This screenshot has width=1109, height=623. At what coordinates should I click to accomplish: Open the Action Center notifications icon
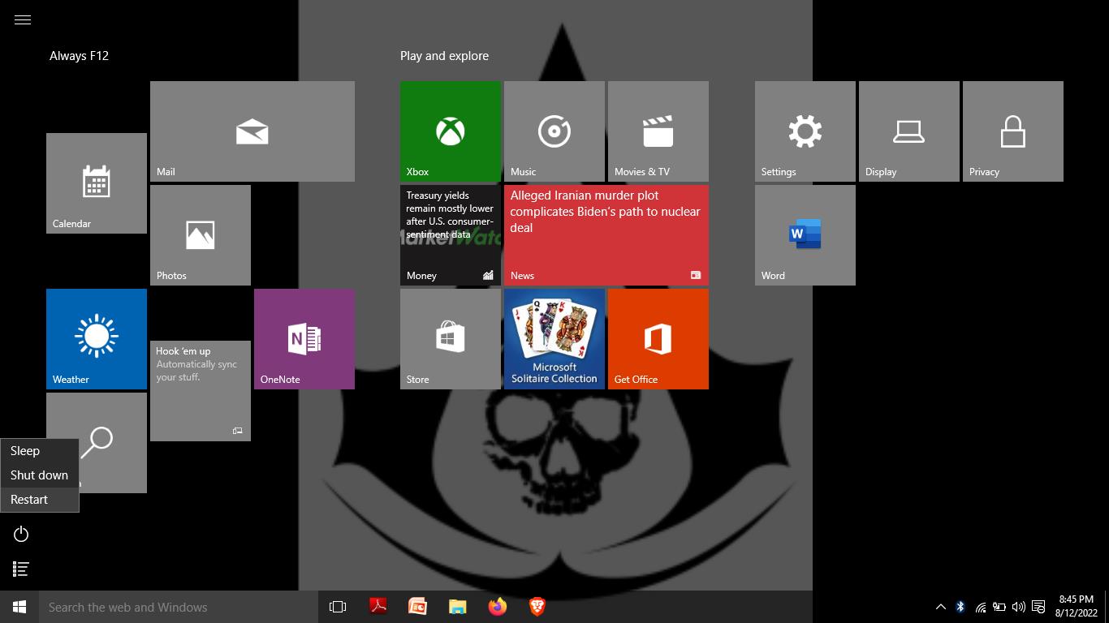pos(1038,607)
